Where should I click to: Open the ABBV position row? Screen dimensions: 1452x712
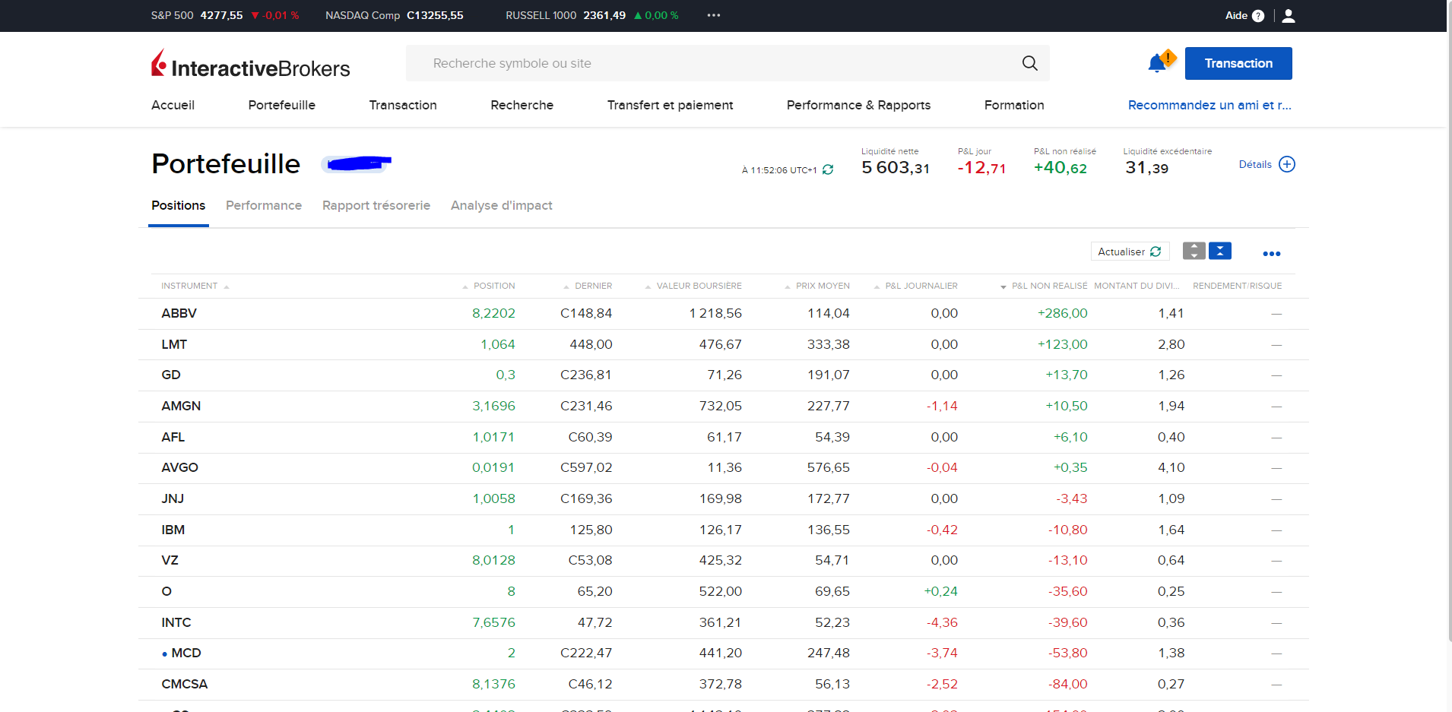click(x=723, y=313)
